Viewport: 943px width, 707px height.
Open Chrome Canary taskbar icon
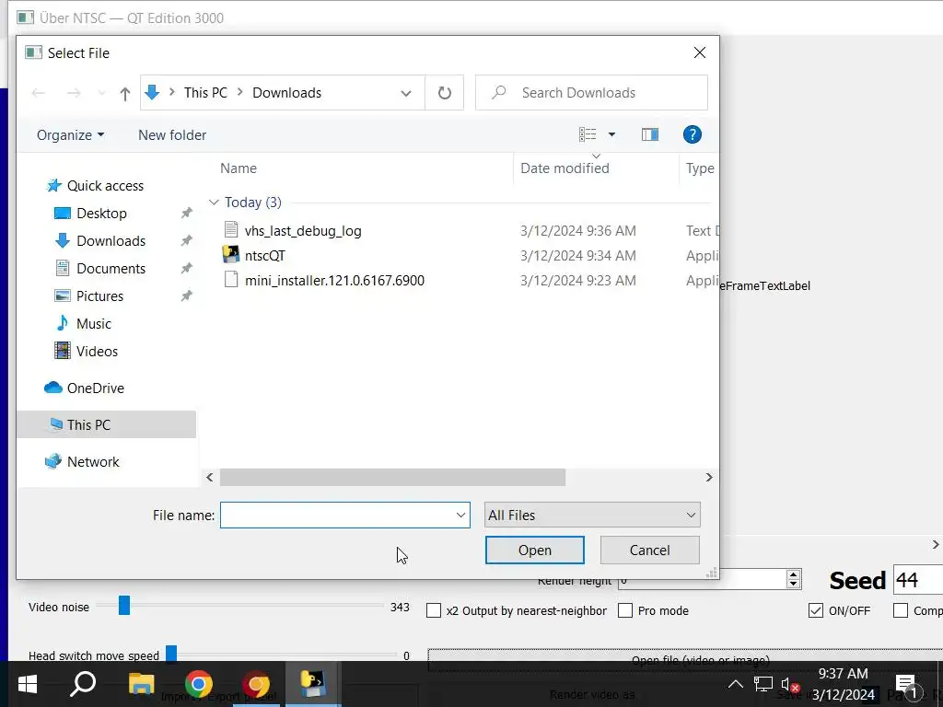tap(256, 684)
